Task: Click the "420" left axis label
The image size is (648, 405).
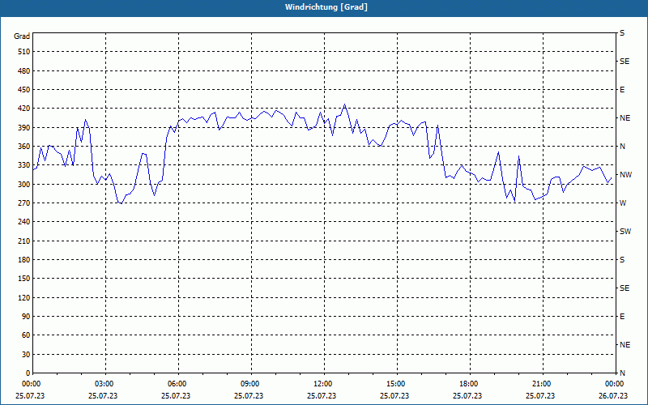Action: pos(24,109)
